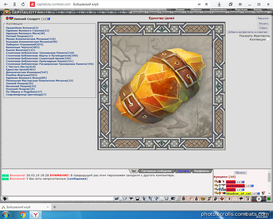The image size is (273, 219).
Task: Open the Улыбка Фортуны(563) collection
Action: [21, 75]
